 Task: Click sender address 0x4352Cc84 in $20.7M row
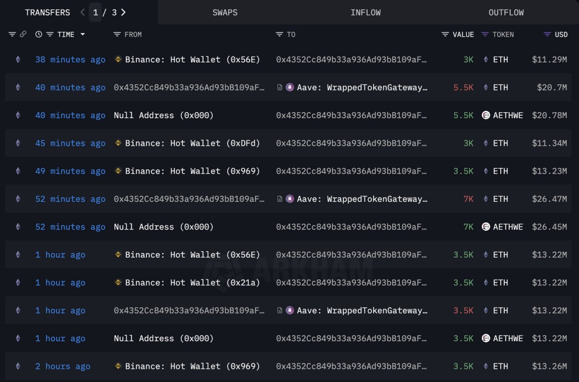[189, 87]
